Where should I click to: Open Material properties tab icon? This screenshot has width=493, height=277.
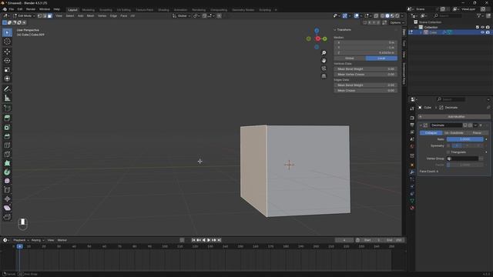point(412,208)
